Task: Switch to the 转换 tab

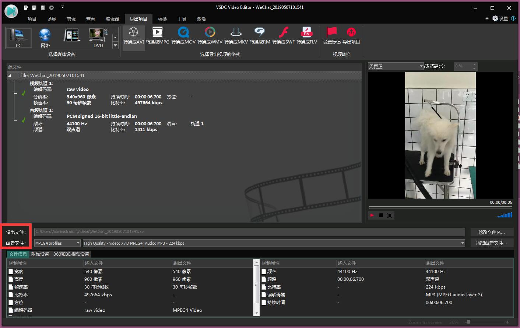Action: (162, 19)
